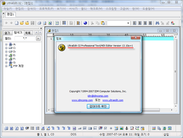Image resolution: width=183 pixels, height=138 pixels.
Task: Open the toolbar combo box dropdown arrow
Action: coord(128,23)
